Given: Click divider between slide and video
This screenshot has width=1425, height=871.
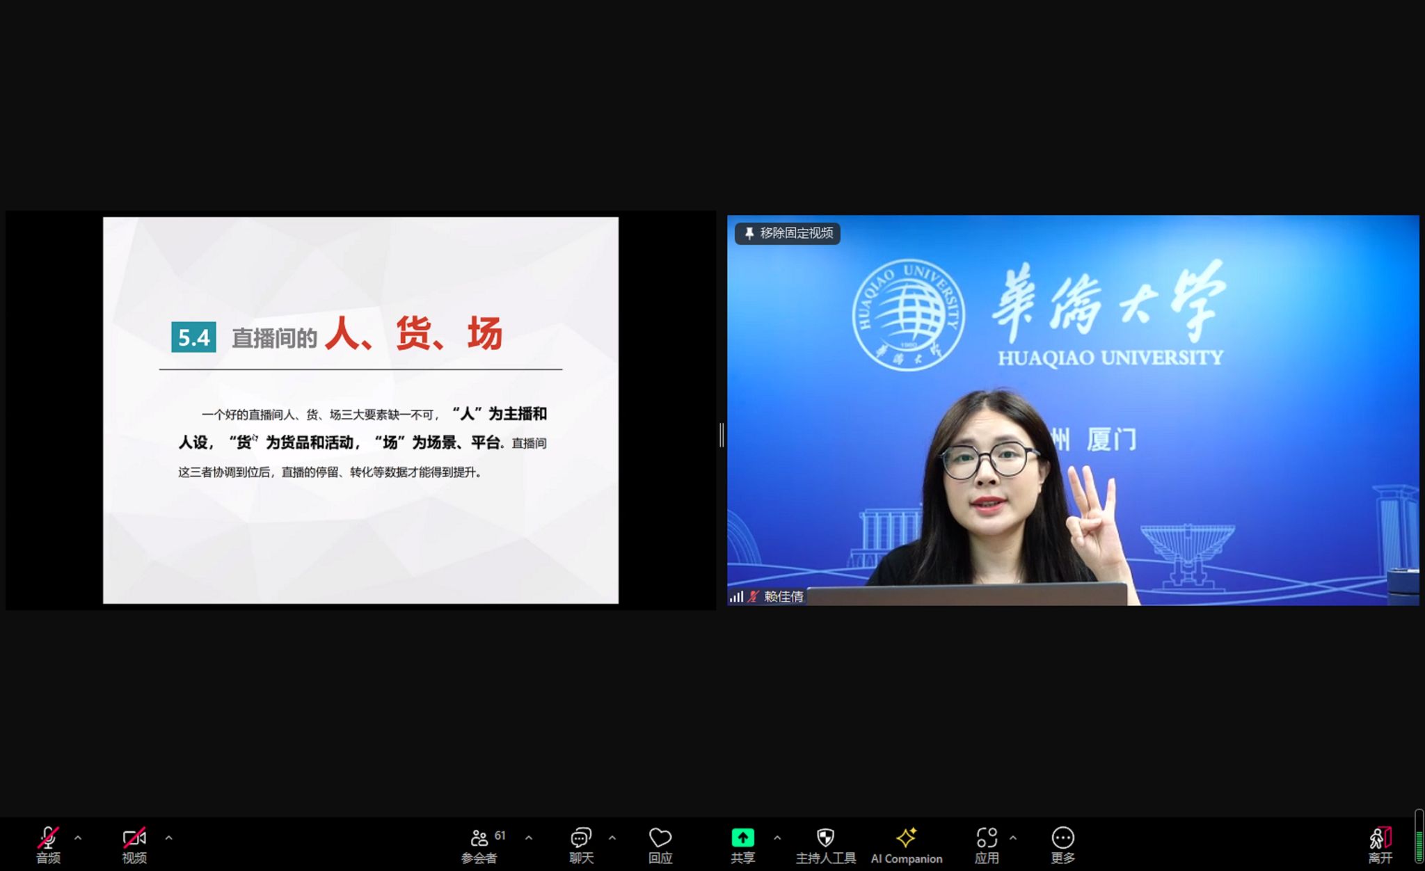Looking at the screenshot, I should point(722,435).
